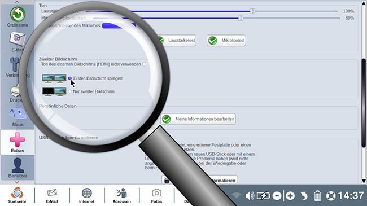The height and width of the screenshot is (206, 367).
Task: Toggle HDMI sound not used checkbox
Action: click(x=144, y=64)
